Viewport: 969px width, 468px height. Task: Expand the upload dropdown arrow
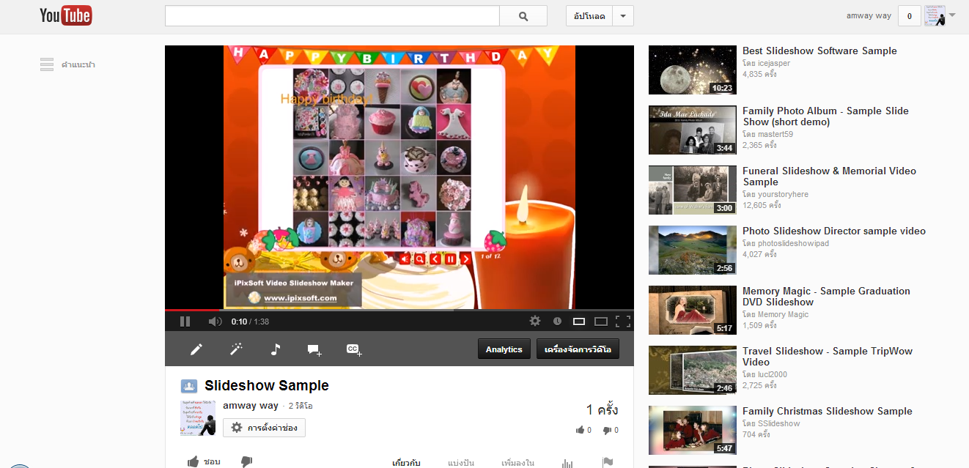(623, 16)
